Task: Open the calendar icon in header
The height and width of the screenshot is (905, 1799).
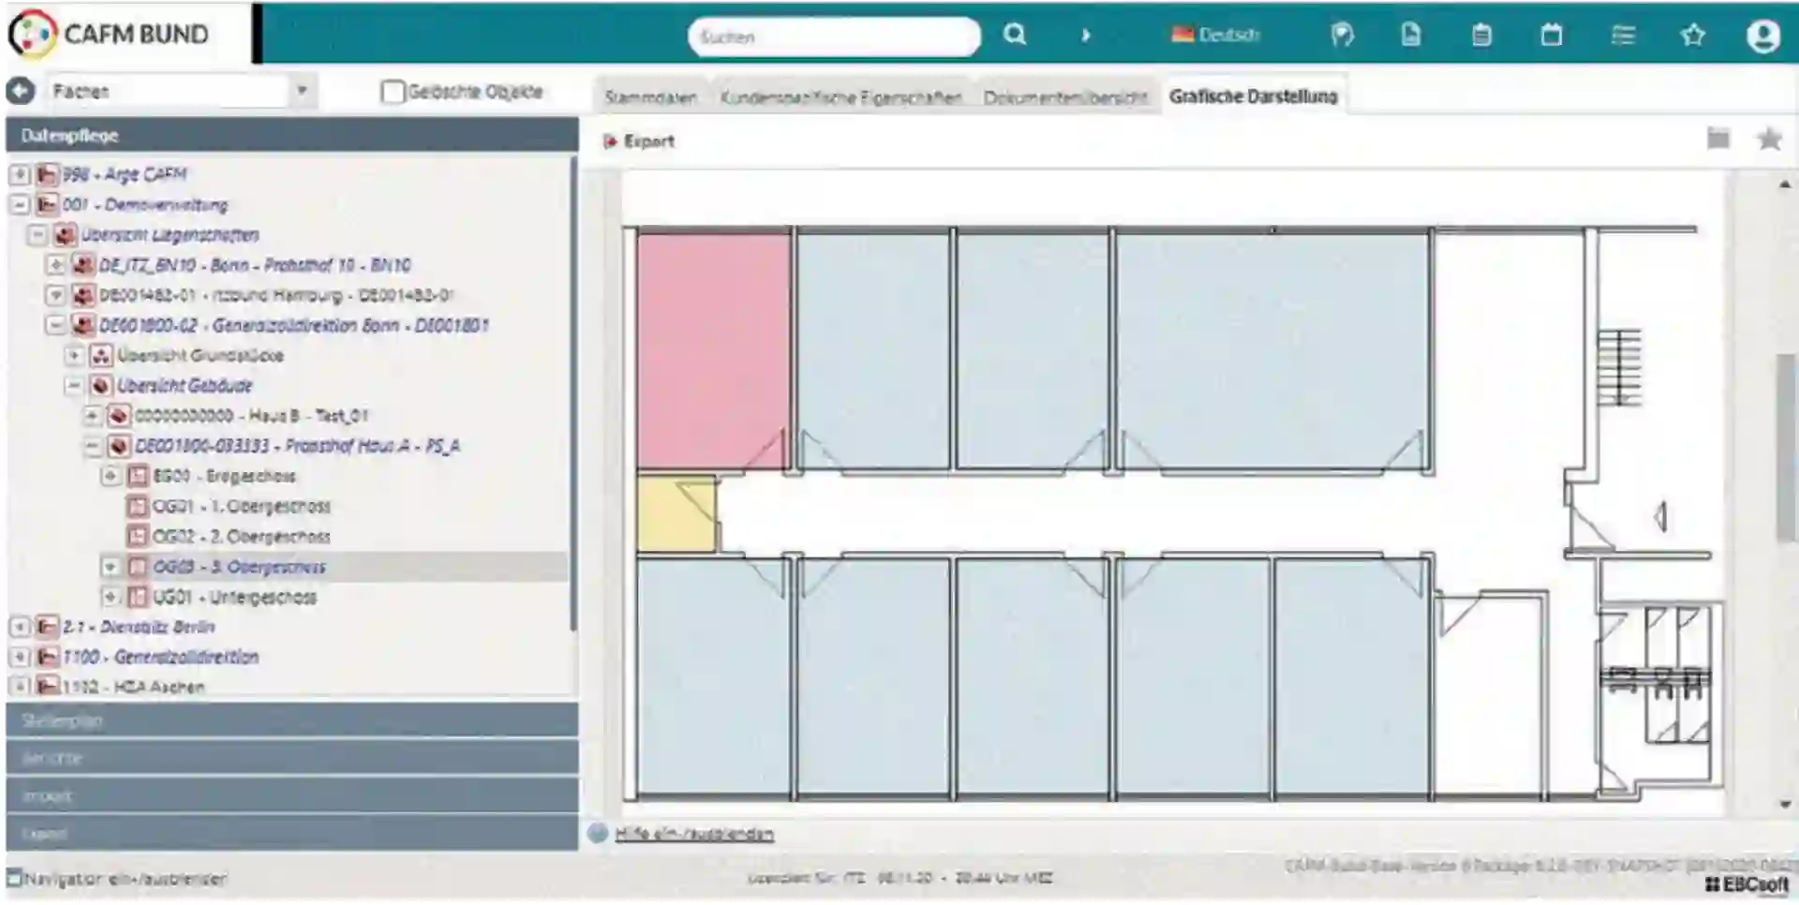Action: click(1552, 36)
